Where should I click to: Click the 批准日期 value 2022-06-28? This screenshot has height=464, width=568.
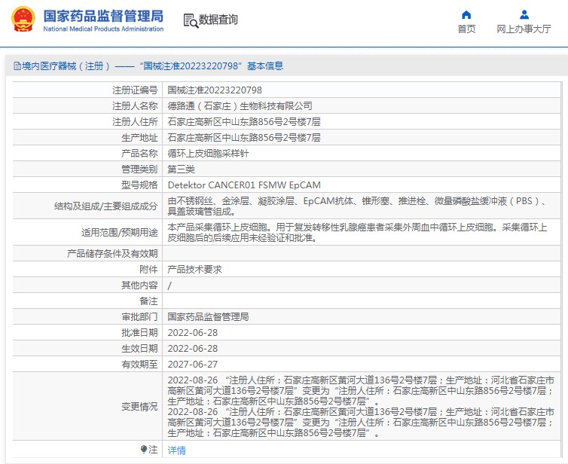[192, 333]
